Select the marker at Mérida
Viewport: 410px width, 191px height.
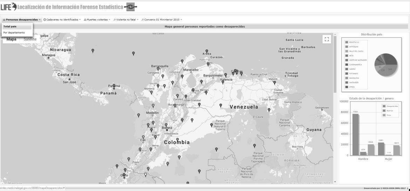click(193, 90)
